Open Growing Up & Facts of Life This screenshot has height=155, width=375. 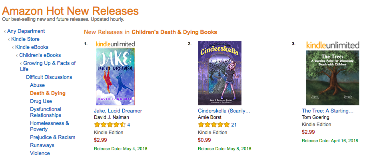coord(48,66)
